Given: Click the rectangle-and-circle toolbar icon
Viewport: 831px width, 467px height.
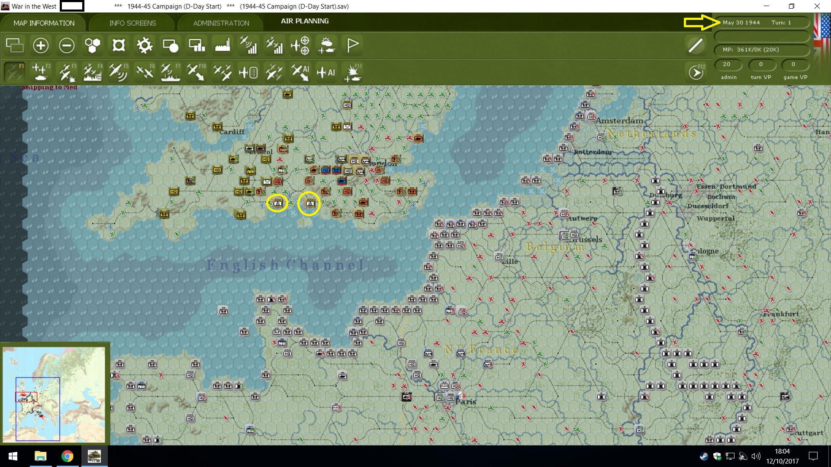Looking at the screenshot, I should [171, 45].
